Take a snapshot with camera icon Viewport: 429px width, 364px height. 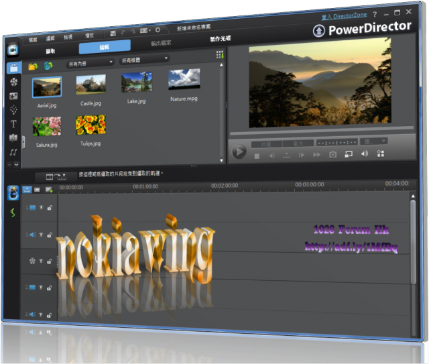tap(332, 155)
